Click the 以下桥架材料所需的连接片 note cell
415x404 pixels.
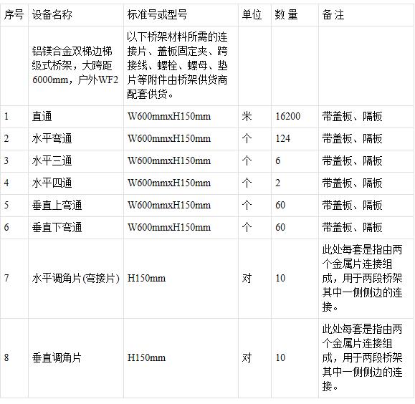(181, 66)
